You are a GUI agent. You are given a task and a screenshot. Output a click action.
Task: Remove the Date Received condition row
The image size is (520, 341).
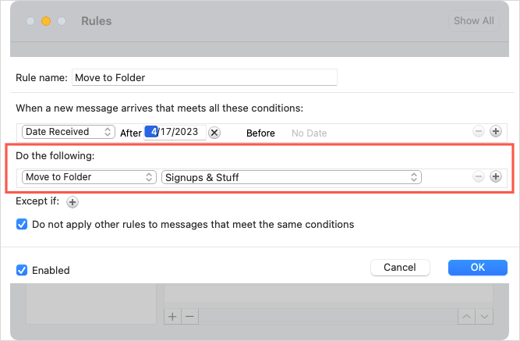(479, 133)
